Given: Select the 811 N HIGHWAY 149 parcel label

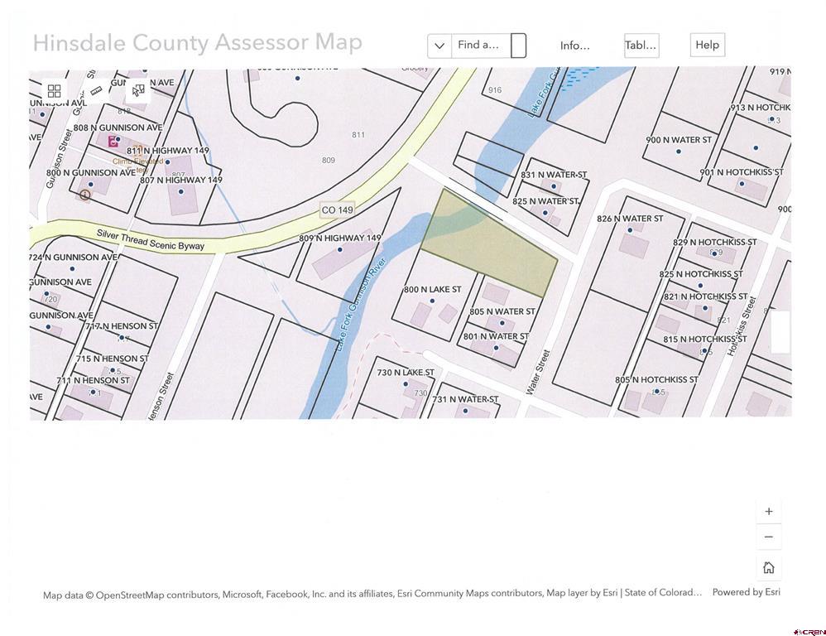Looking at the screenshot, I should click(x=168, y=151).
